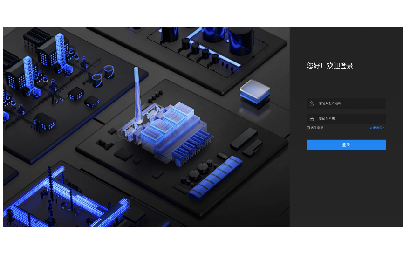Select the floating stacked blue cube icon
Viewport: 410px width, 261px height.
[254, 92]
